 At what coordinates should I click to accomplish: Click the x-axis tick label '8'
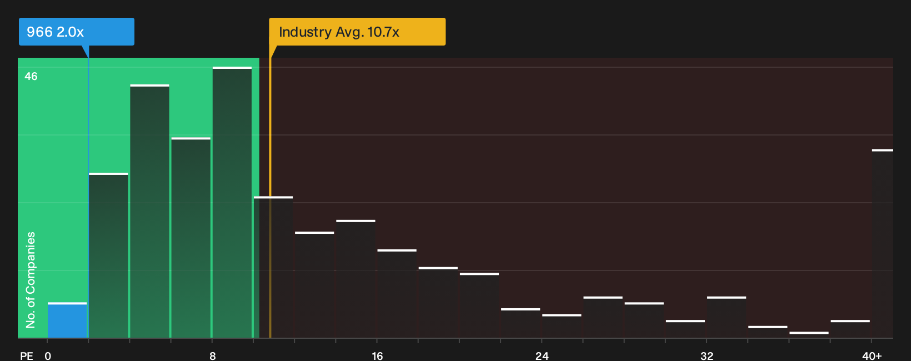pyautogui.click(x=213, y=356)
